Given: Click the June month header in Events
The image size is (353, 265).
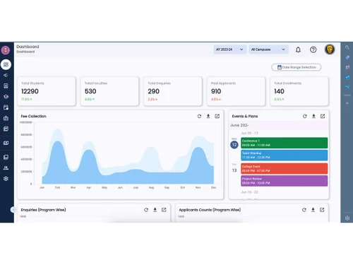Looking at the screenshot, I should pos(239,125).
